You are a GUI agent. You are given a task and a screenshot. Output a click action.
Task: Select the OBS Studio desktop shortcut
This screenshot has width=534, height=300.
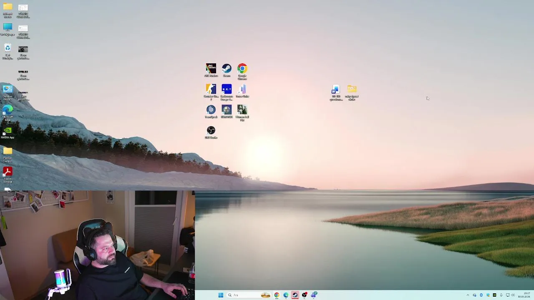[211, 132]
